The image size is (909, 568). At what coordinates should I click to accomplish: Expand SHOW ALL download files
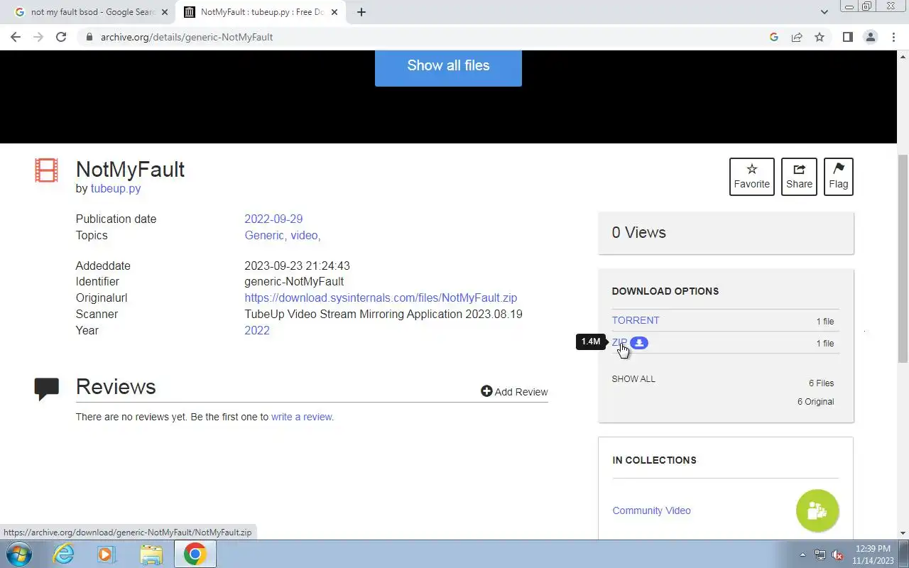[633, 379]
